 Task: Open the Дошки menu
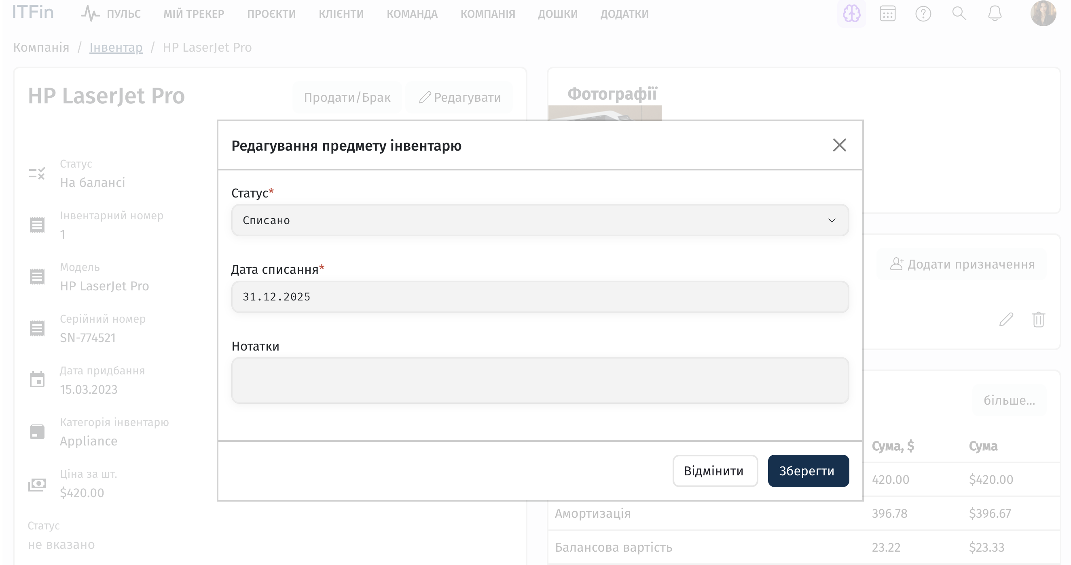557,14
